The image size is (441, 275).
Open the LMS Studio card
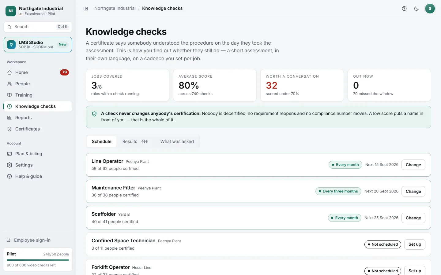point(38,45)
